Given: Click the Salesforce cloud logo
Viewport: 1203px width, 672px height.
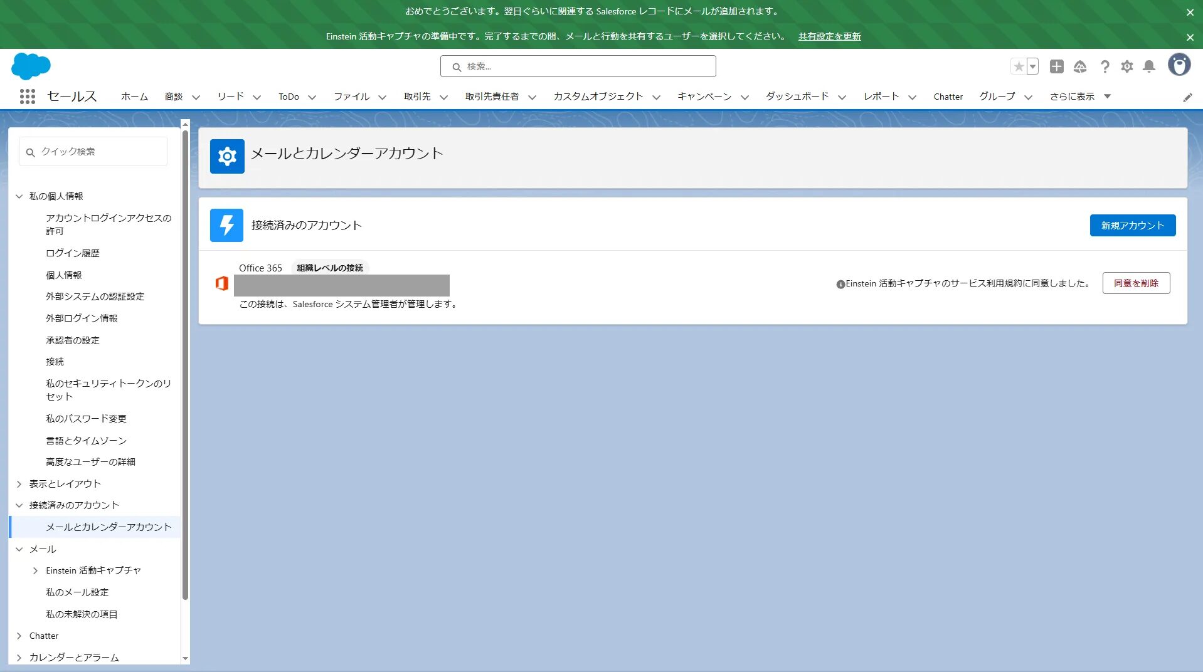Looking at the screenshot, I should [x=31, y=66].
